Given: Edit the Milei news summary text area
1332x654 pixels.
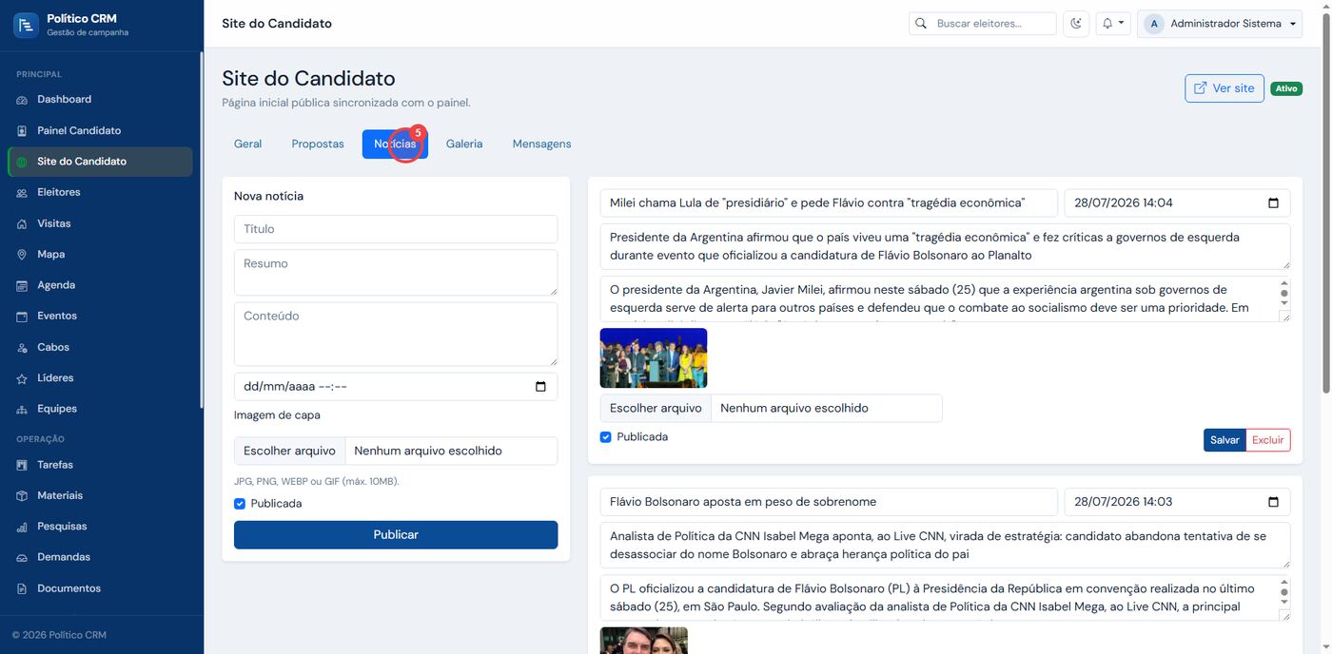Looking at the screenshot, I should 946,246.
